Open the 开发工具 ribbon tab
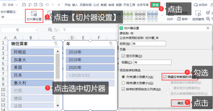This screenshot has height=111, width=213. (x=129, y=5)
